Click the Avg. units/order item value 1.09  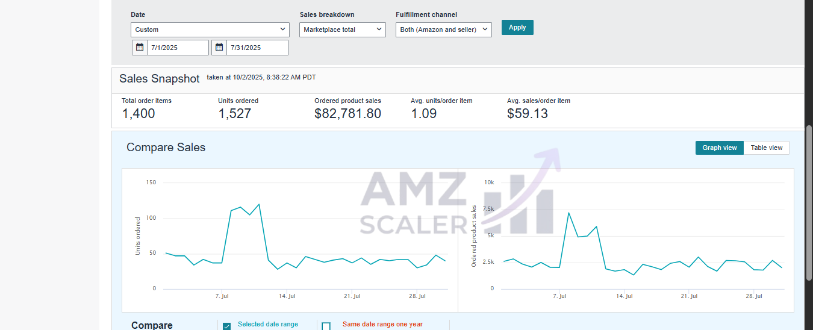pyautogui.click(x=424, y=113)
